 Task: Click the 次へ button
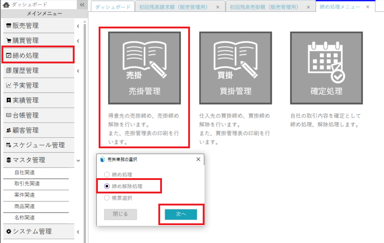coord(181,215)
